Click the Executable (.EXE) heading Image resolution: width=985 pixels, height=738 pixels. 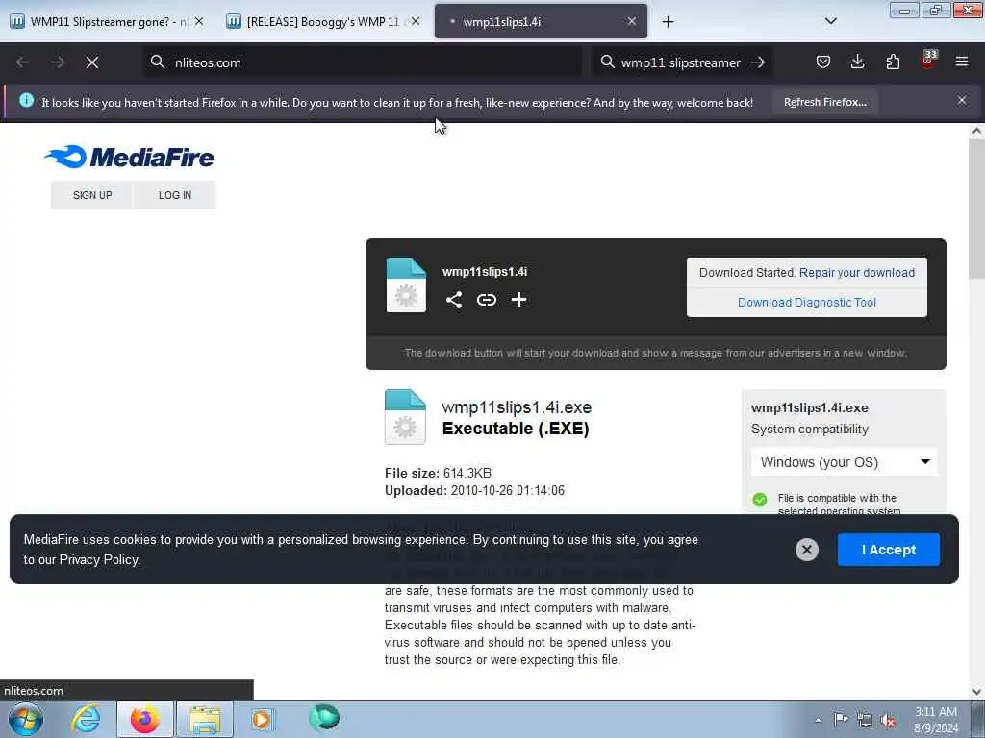[x=516, y=429]
